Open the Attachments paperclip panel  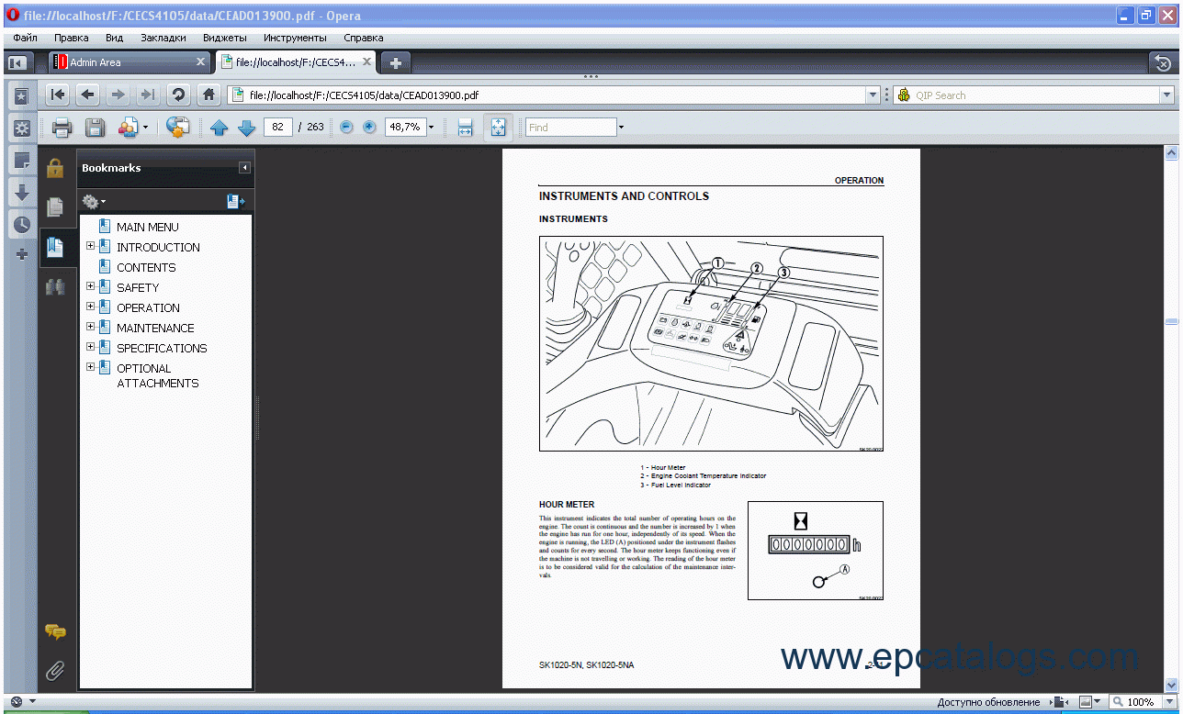(55, 671)
